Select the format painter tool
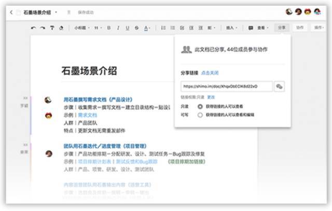The width and height of the screenshot is (332, 211). 52,28
